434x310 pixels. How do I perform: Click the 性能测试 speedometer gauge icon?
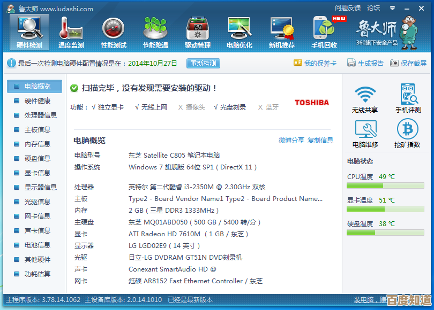pos(113,28)
